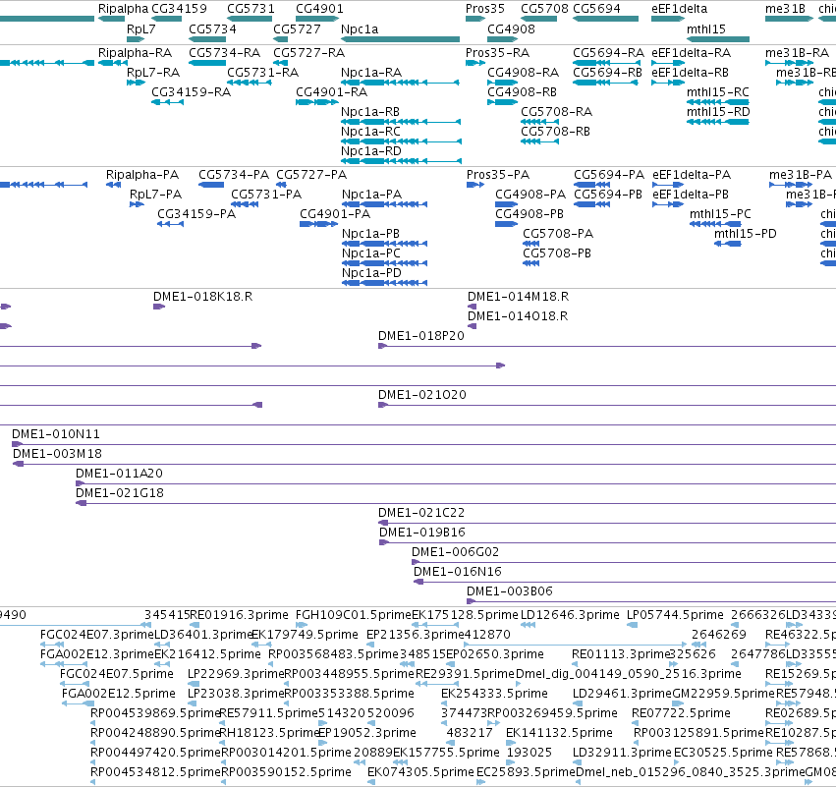The image size is (836, 787).
Task: Select the Npc1a-PA protein label
Action: click(x=371, y=195)
